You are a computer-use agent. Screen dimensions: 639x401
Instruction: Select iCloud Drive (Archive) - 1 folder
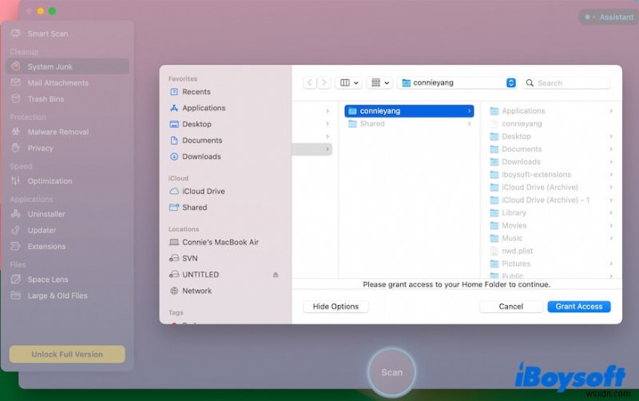[551, 200]
